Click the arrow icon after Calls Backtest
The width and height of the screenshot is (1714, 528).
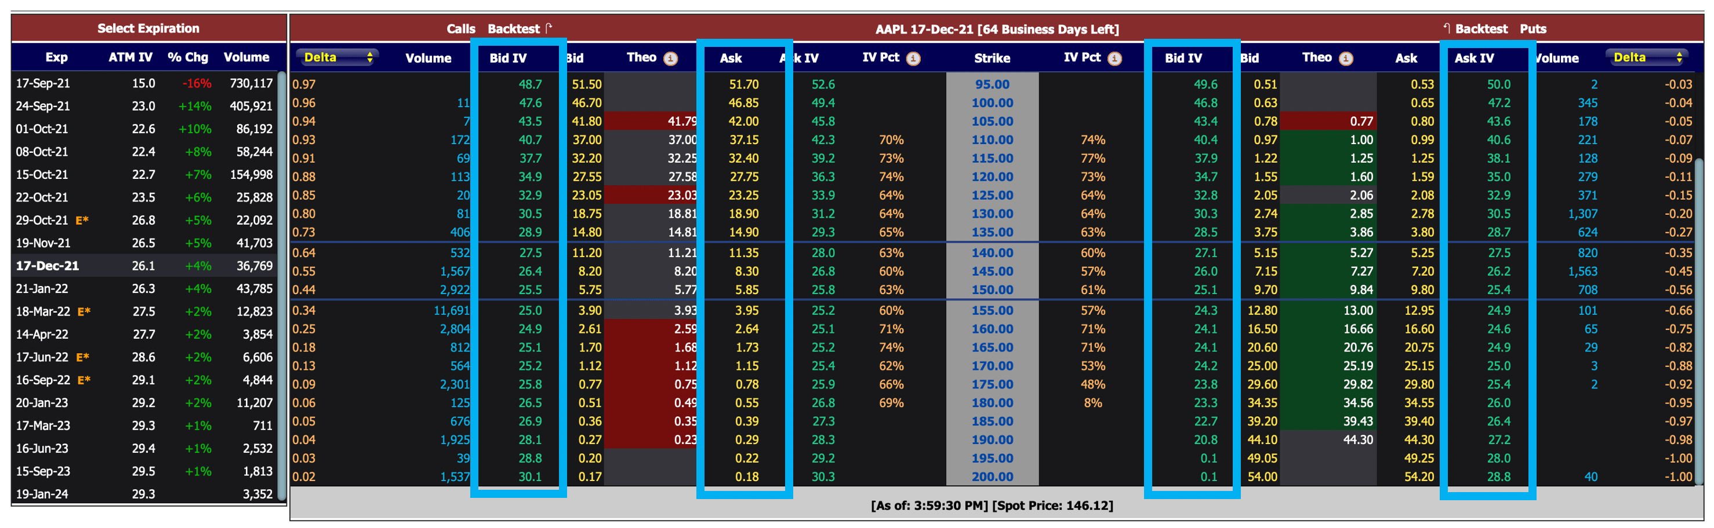coord(549,28)
